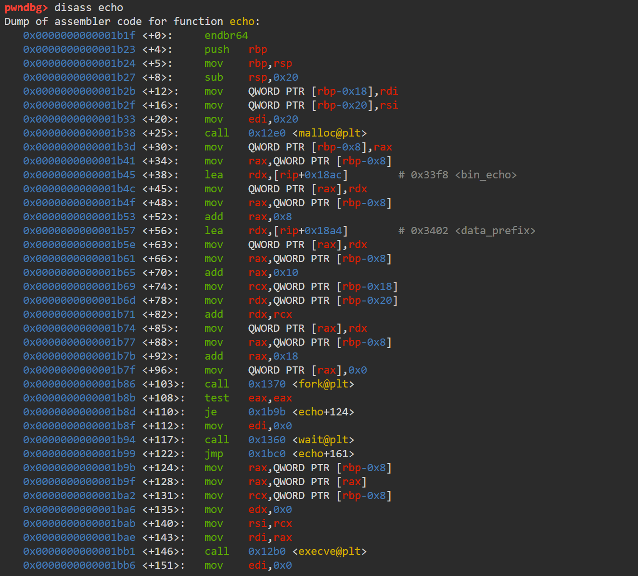The width and height of the screenshot is (638, 576).
Task: Click jump target <echo+124>
Action: tap(323, 412)
